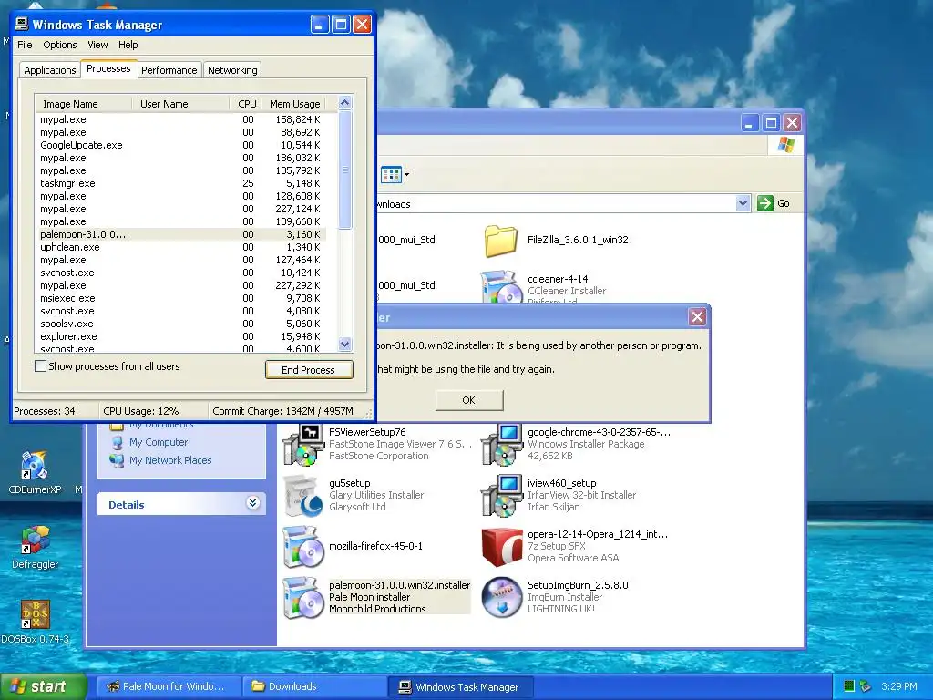
Task: Open the FileZilla_3.6.0.1_win32 folder icon
Action: (x=500, y=240)
